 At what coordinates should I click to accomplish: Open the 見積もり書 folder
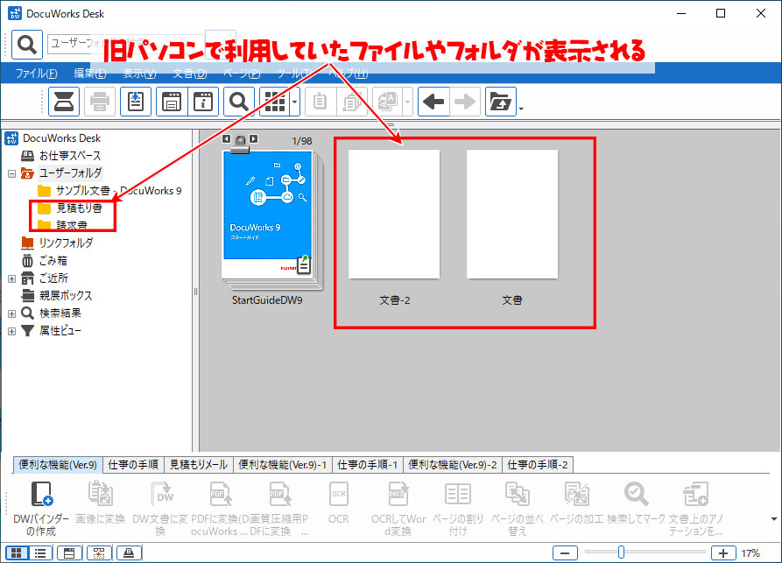[79, 208]
